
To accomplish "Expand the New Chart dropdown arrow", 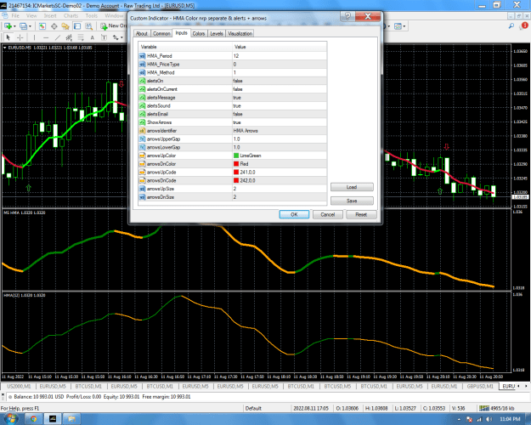I will tap(14, 26).
